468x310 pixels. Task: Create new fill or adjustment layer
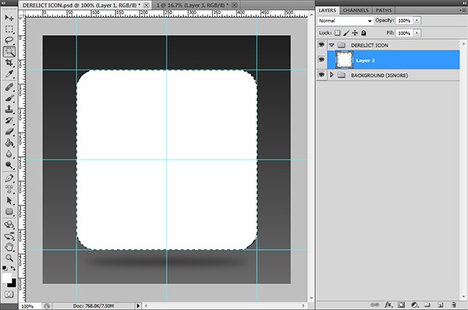(414, 305)
